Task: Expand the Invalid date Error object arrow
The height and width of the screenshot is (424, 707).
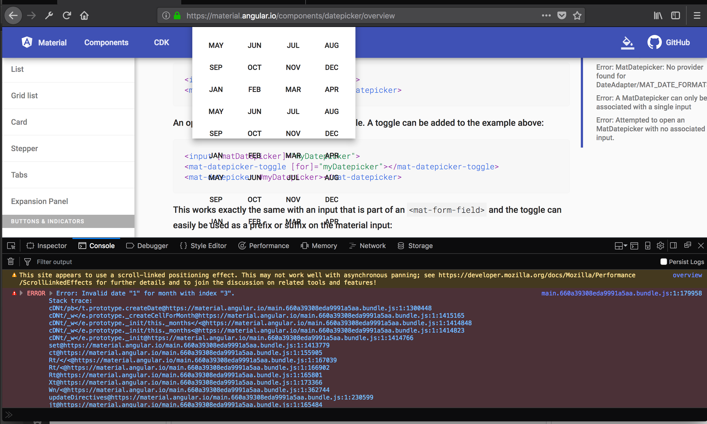Action: 51,293
